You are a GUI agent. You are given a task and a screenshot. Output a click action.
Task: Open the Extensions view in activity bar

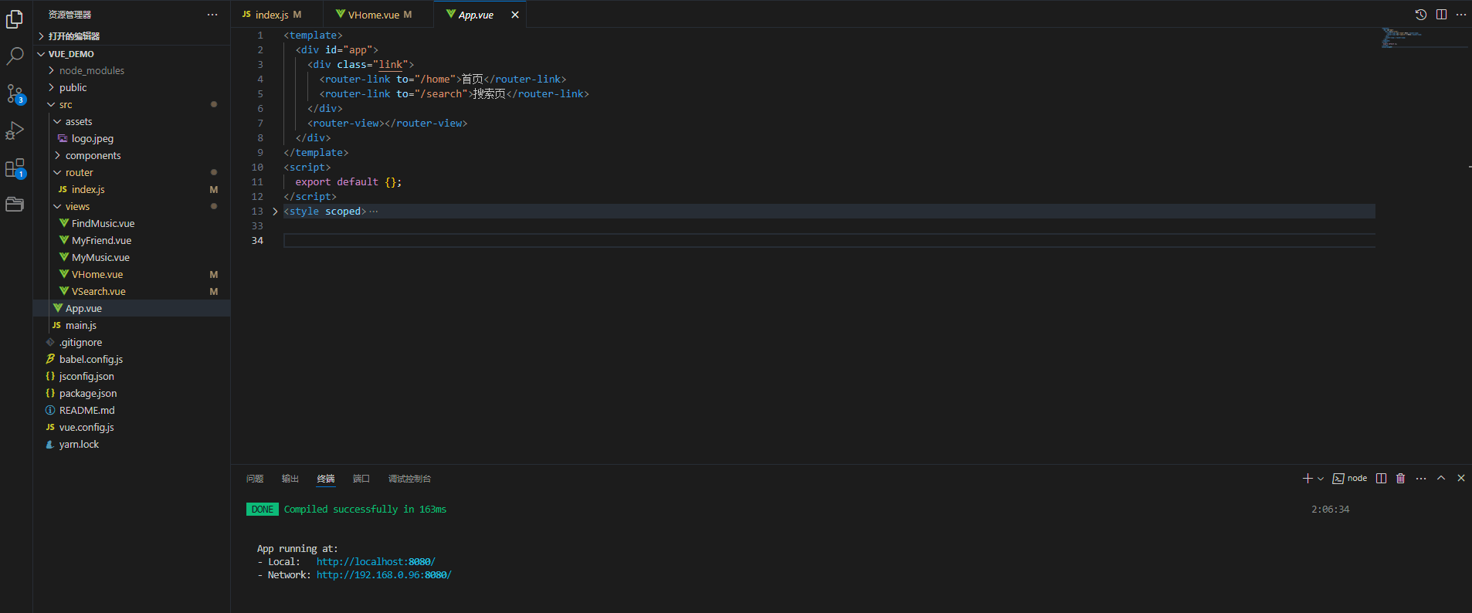[x=15, y=168]
